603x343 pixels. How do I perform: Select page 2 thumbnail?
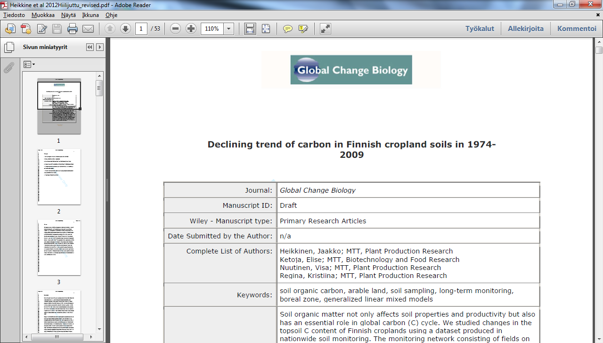[59, 177]
